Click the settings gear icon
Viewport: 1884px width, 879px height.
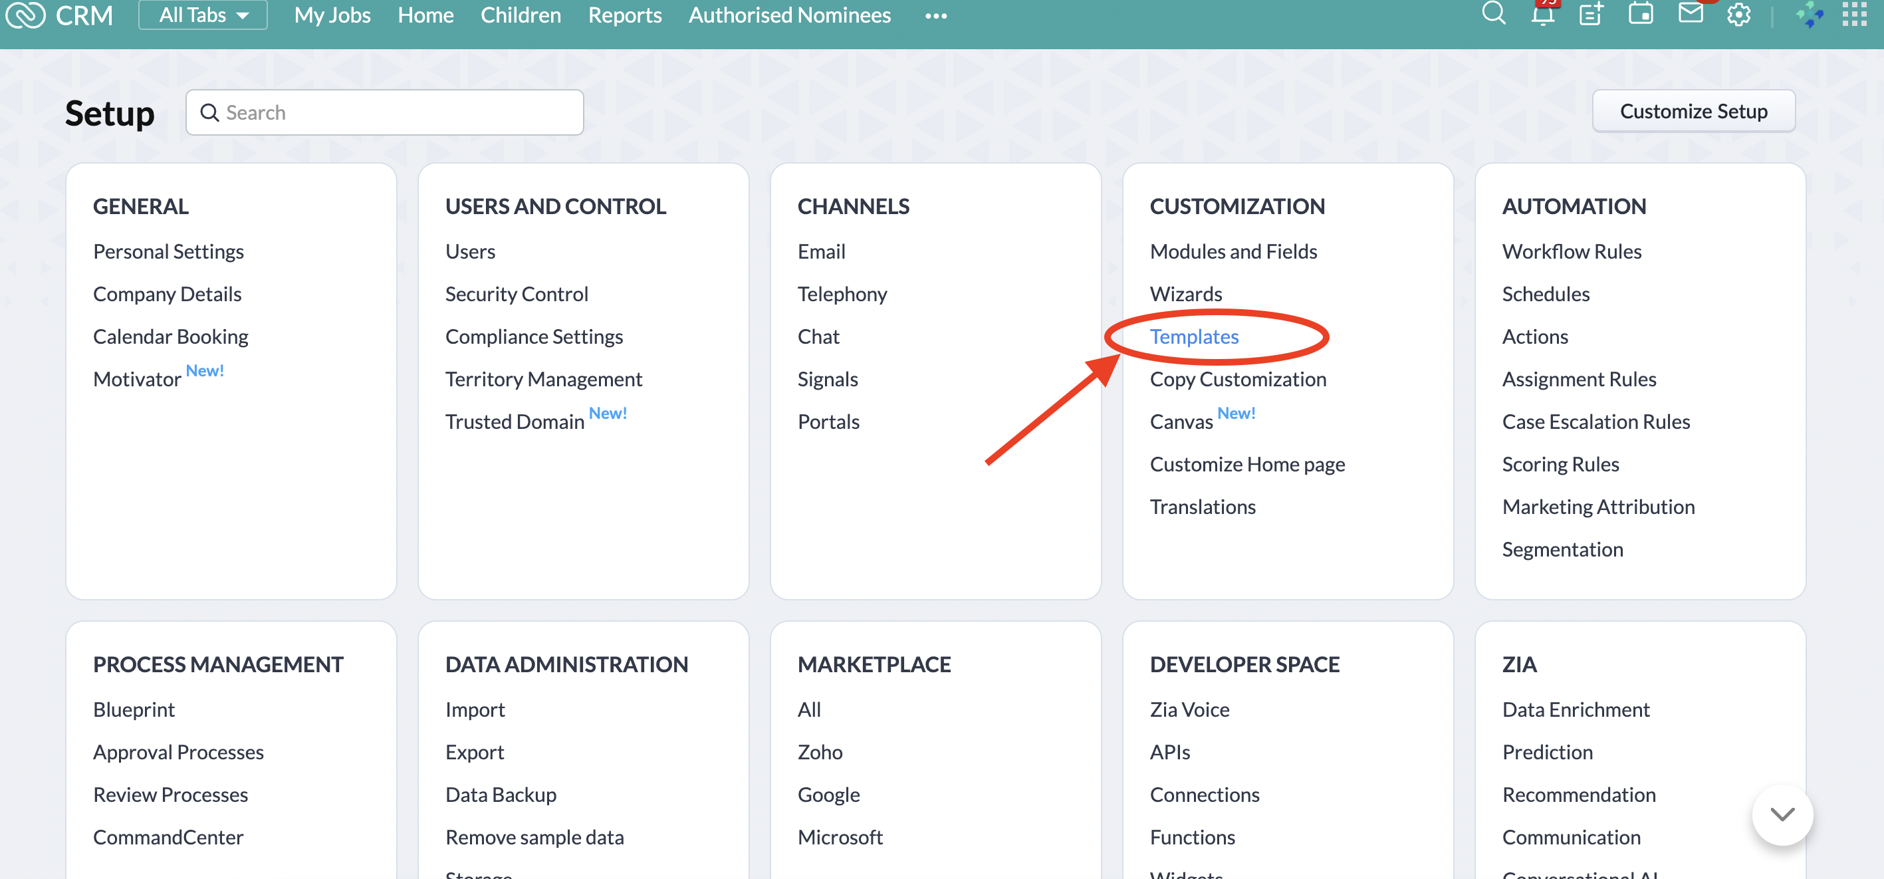1738,15
